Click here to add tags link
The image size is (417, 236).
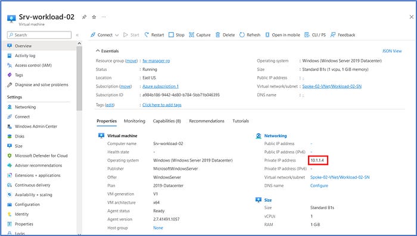coord(162,105)
